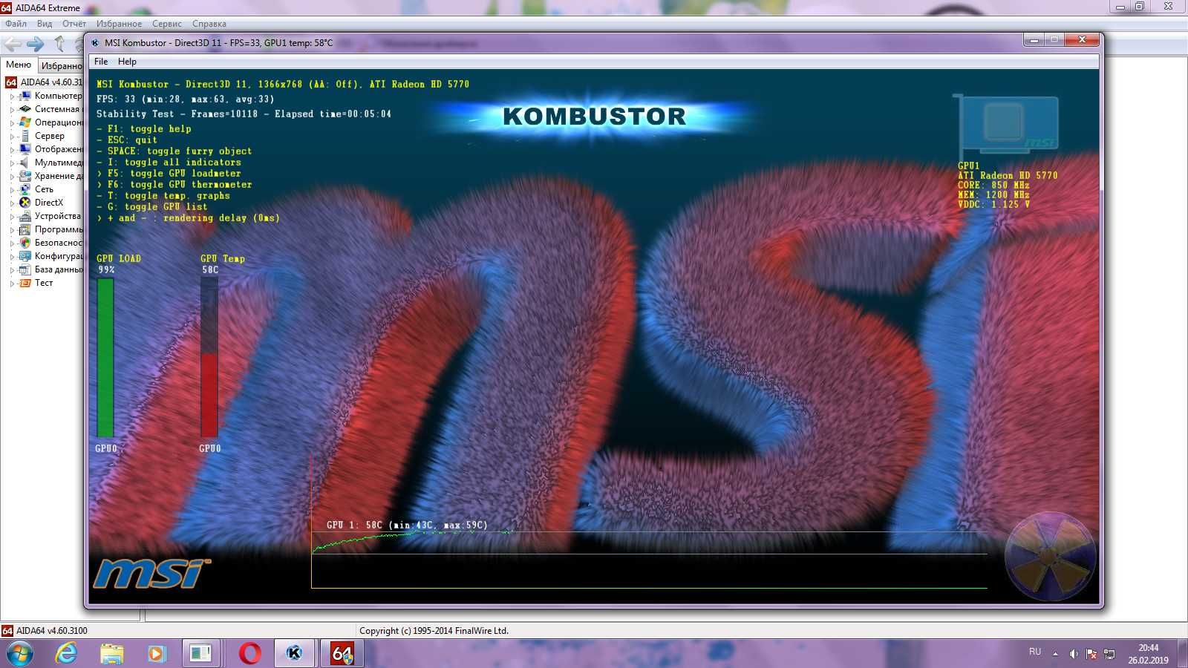Click the RU language indicator
This screenshot has width=1188, height=668.
pos(1035,652)
